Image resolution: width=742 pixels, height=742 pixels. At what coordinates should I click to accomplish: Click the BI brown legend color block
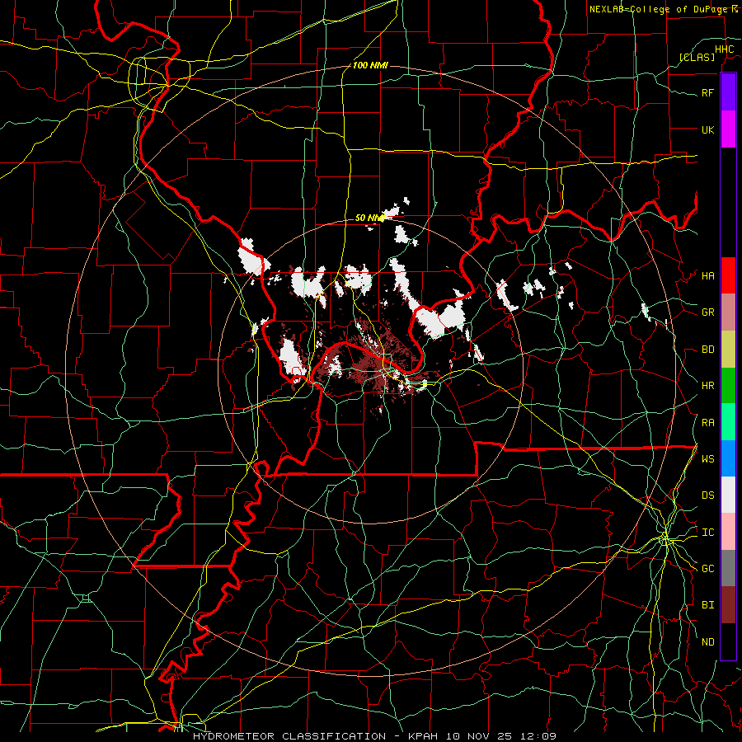coord(728,605)
